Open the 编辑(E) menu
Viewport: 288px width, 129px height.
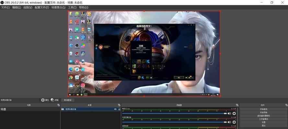(17, 7)
